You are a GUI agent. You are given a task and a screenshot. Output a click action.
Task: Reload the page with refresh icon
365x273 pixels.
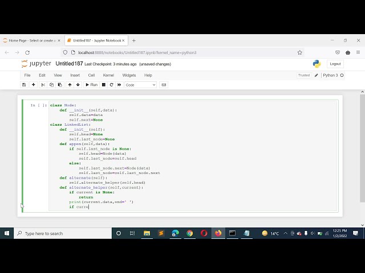[27, 53]
